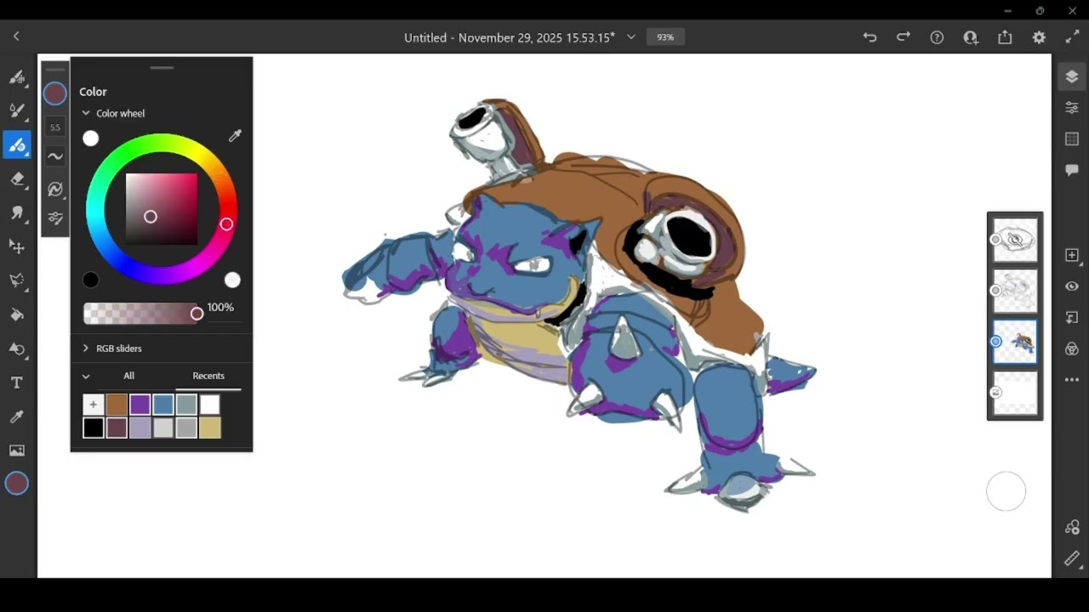This screenshot has height=612, width=1089.
Task: Choose the brown recent swatch
Action: pyautogui.click(x=117, y=405)
